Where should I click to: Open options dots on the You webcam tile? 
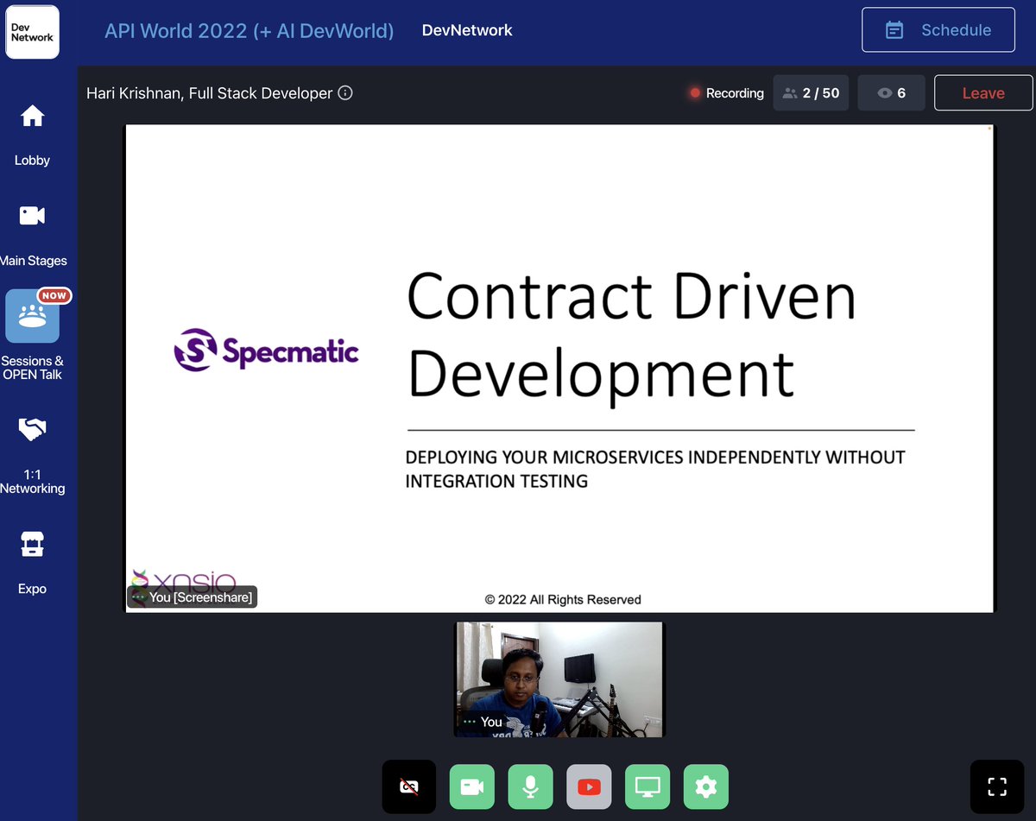(x=469, y=722)
